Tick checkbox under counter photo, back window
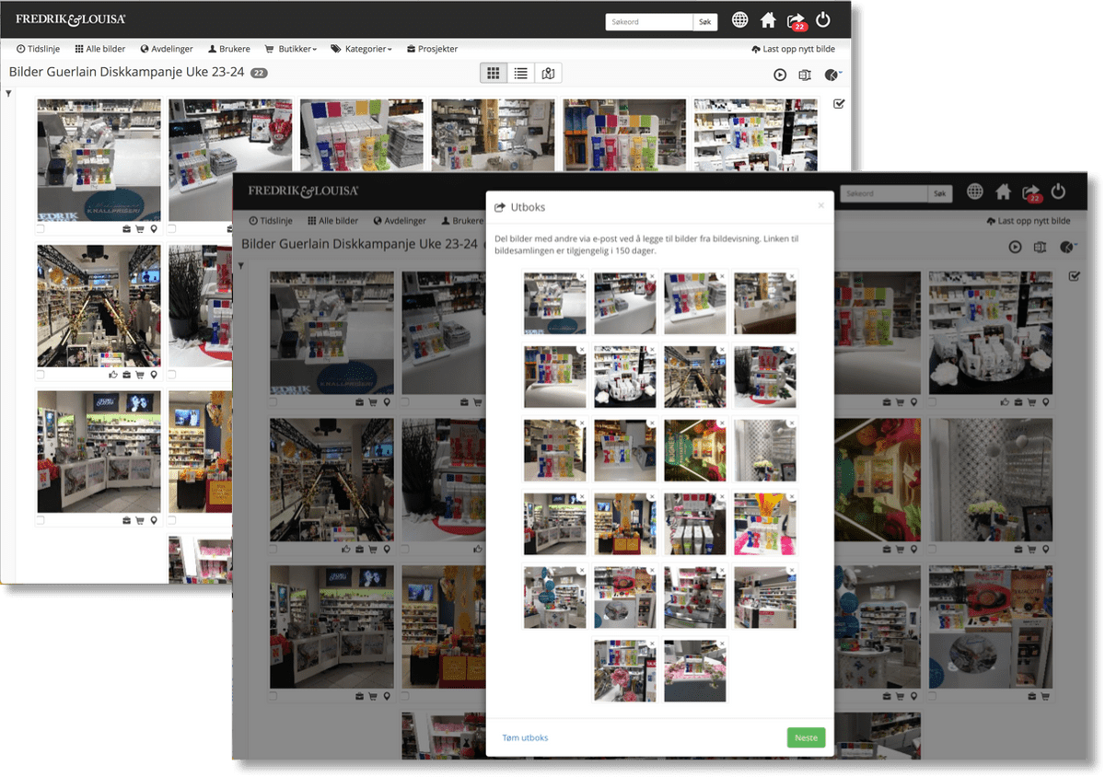The width and height of the screenshot is (1105, 777). (x=41, y=520)
